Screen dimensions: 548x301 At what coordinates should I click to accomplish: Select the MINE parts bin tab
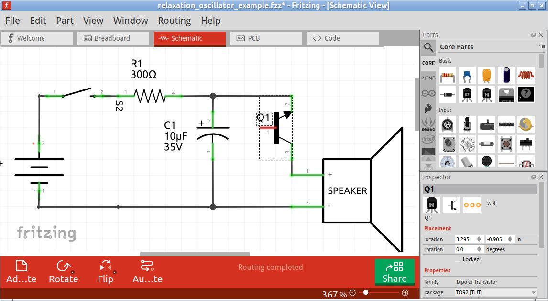(x=428, y=78)
